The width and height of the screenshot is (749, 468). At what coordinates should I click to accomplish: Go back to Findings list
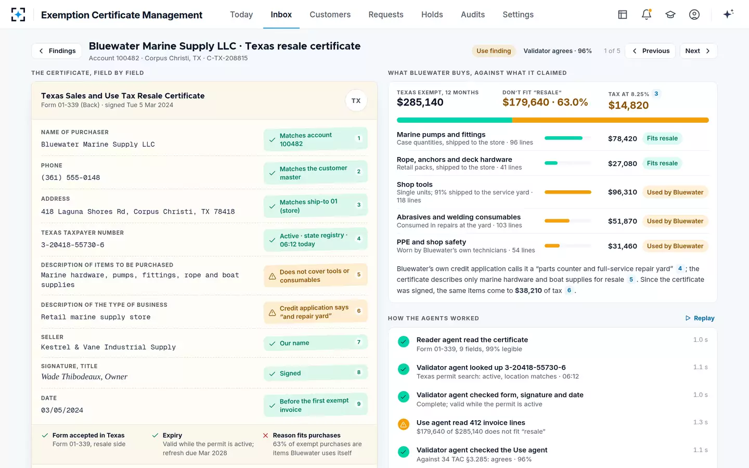57,51
